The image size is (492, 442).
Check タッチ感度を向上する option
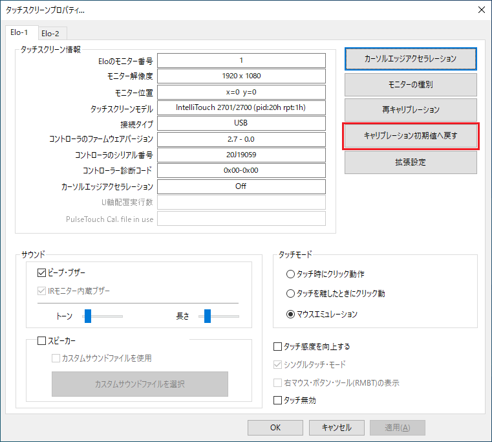point(279,347)
